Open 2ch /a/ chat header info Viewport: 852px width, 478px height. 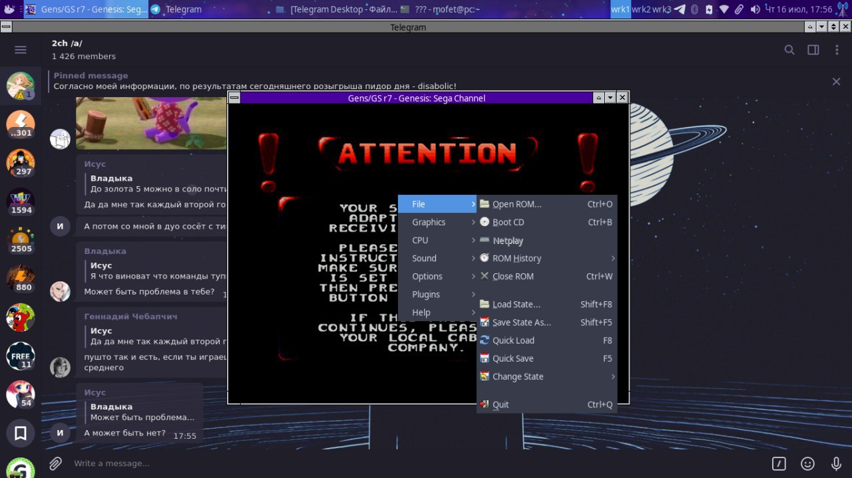point(83,49)
